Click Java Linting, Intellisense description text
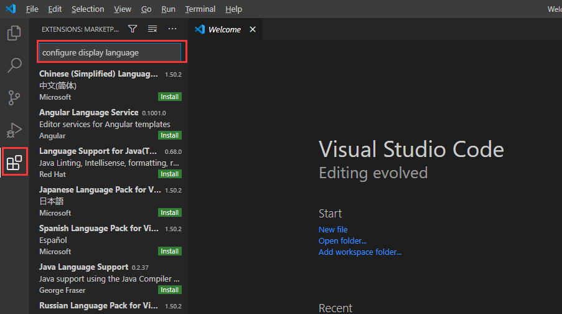This screenshot has width=562, height=314. pos(109,163)
